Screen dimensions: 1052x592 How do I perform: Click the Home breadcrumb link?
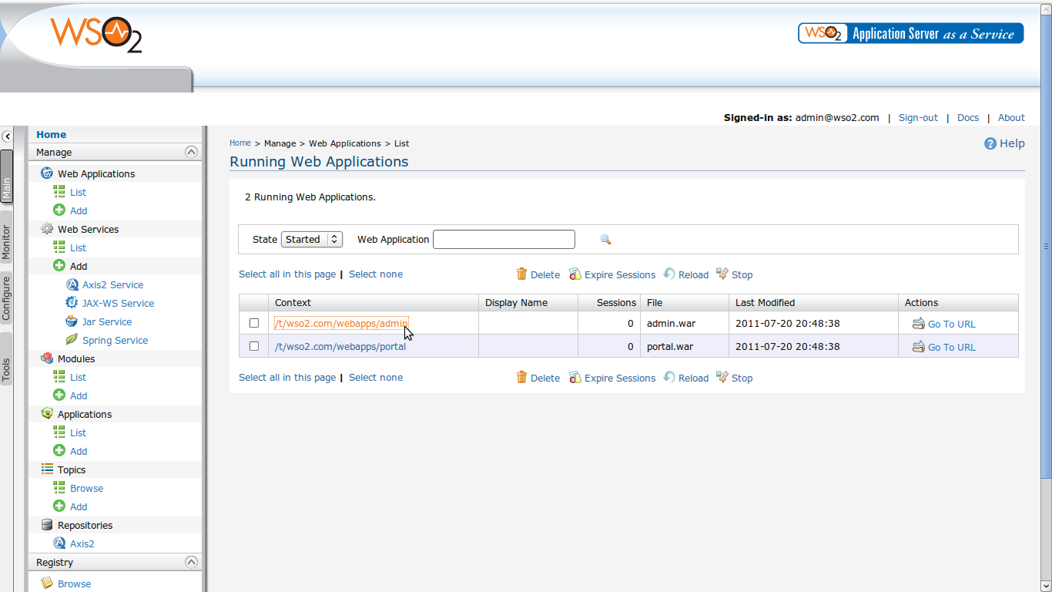pos(240,143)
